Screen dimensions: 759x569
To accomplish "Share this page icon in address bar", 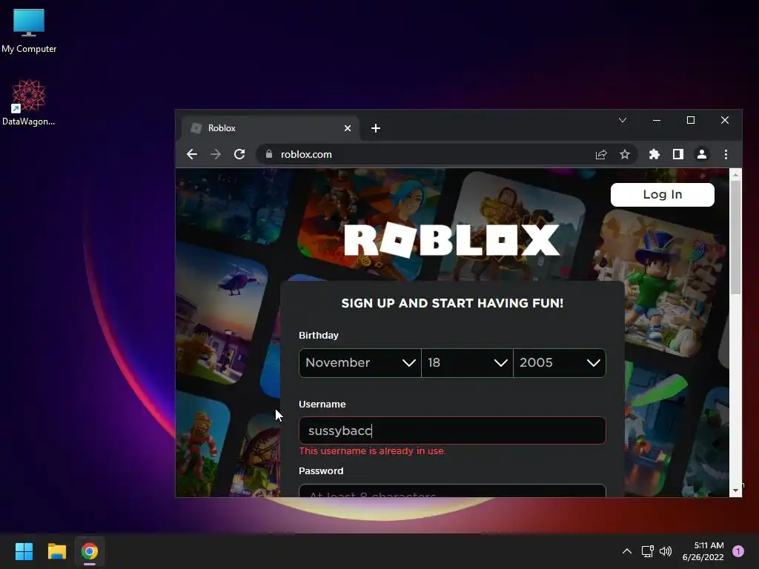I will (x=601, y=154).
